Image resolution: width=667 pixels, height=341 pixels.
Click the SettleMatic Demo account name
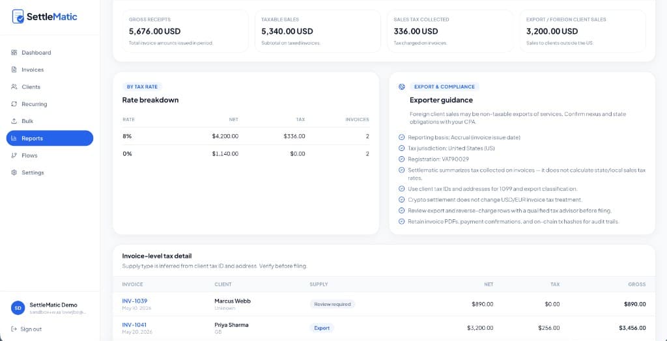(53, 305)
